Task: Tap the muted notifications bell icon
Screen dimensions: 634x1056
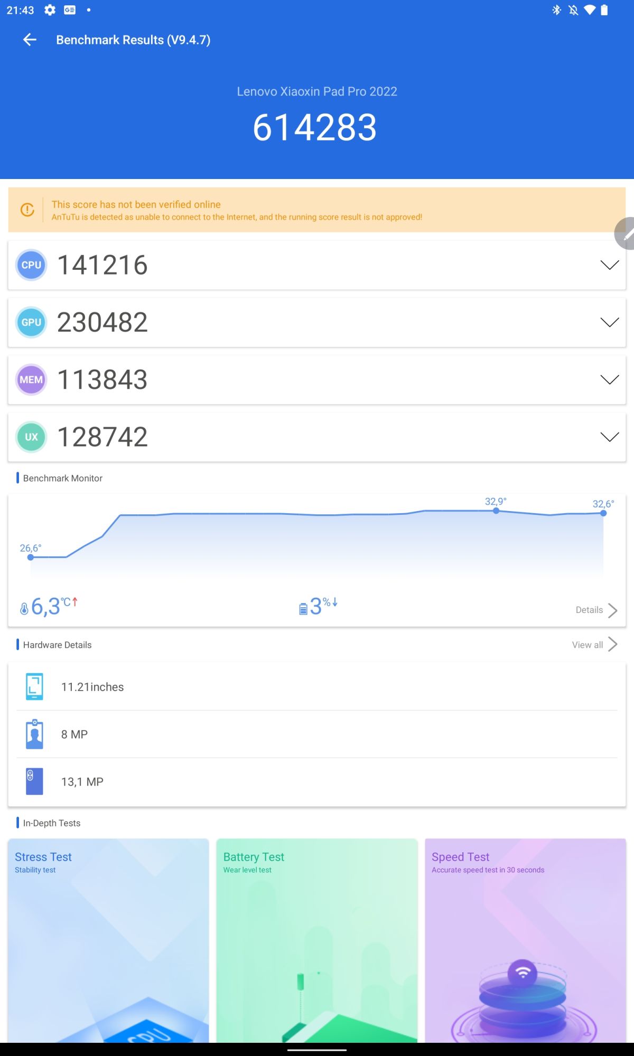Action: click(573, 10)
